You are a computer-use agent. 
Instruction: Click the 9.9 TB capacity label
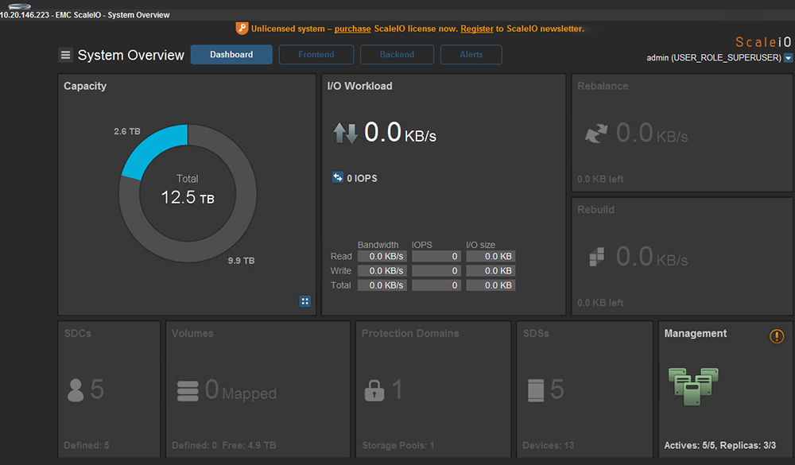coord(241,261)
